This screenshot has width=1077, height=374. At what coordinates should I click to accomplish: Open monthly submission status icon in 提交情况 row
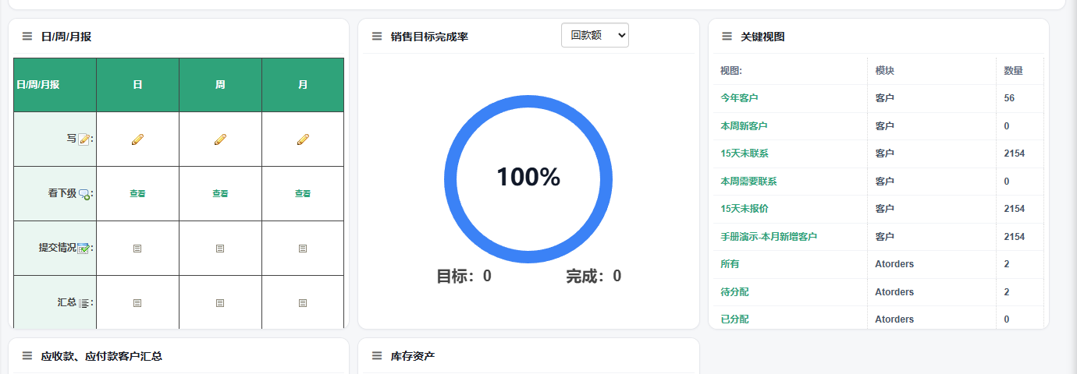(303, 249)
